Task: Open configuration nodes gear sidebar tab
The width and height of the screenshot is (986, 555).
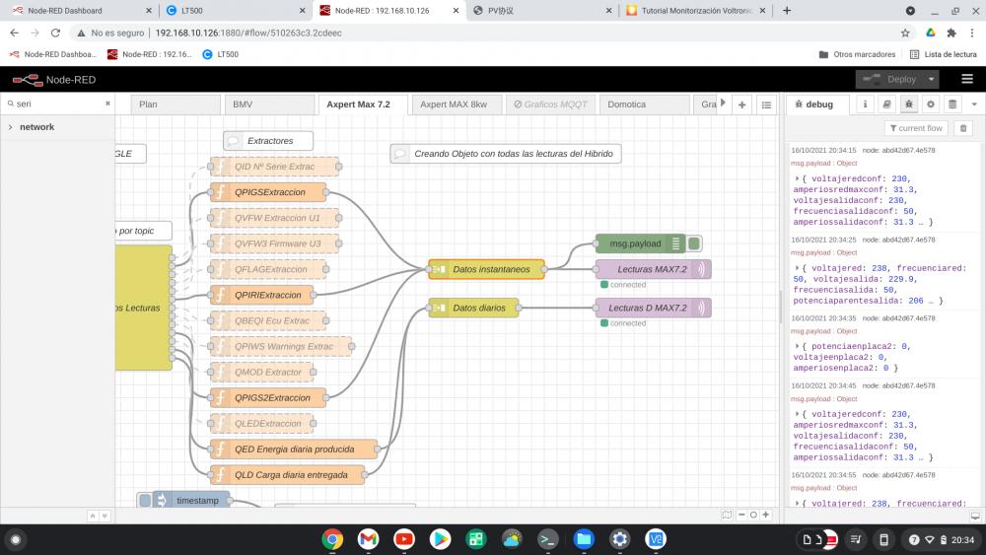Action: point(931,104)
